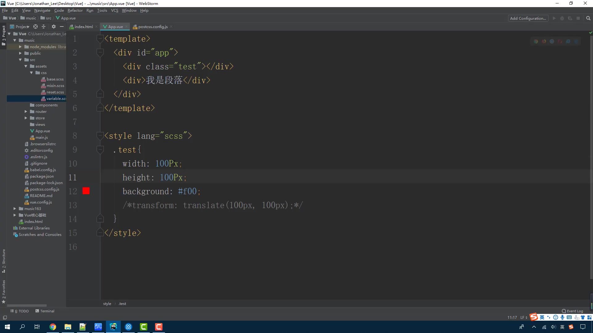Open File Explorer from the taskbar
This screenshot has height=333, width=593.
[x=68, y=327]
